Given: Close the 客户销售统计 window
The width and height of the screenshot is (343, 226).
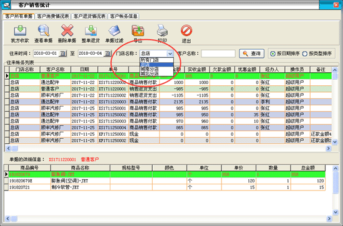Looking at the screenshot, I should point(336,5).
